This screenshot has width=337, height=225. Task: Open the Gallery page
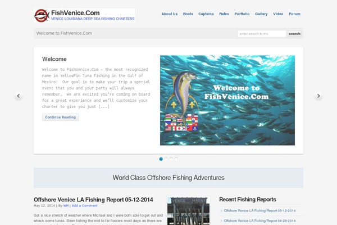[x=261, y=14]
